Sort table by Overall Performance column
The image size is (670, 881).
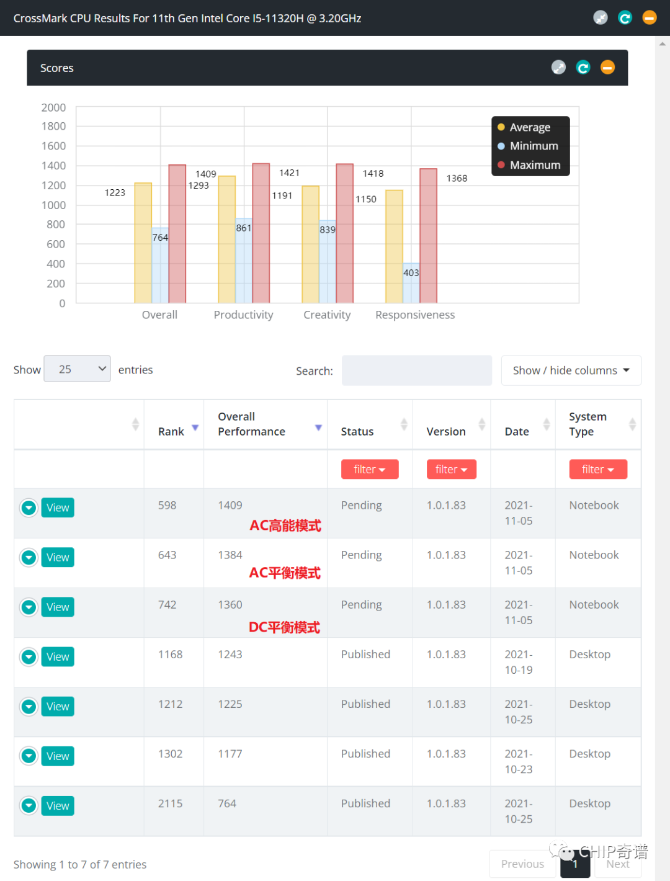[x=266, y=425]
